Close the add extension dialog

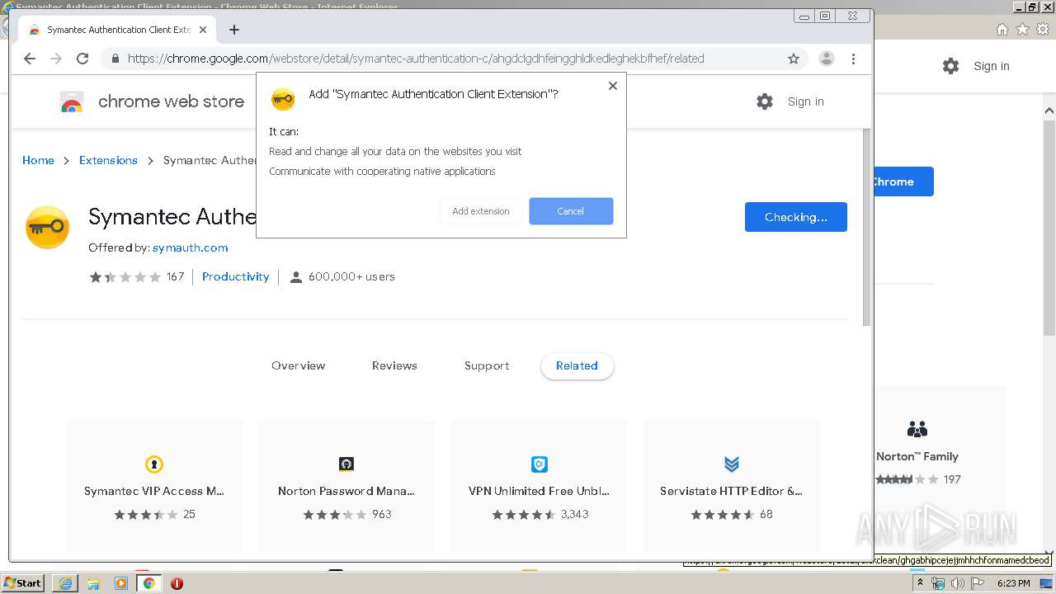[x=612, y=86]
